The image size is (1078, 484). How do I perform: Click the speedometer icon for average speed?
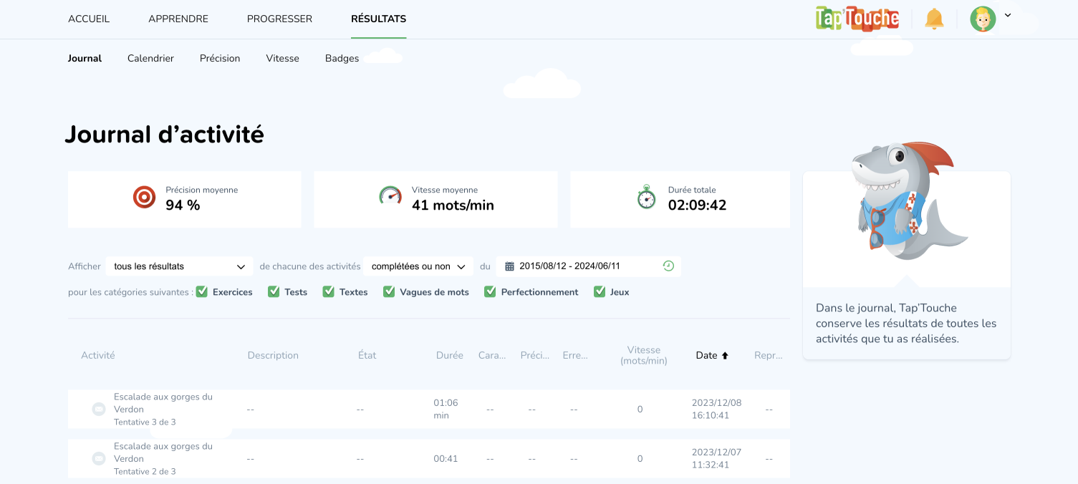390,196
